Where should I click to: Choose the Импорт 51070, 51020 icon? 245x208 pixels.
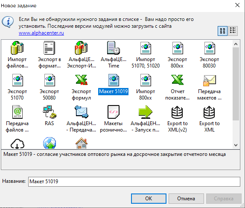(x=146, y=48)
